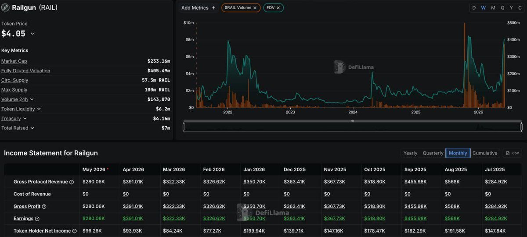Click the Oct 2025 column header
Screen dimensions: 527x237
[375, 170]
